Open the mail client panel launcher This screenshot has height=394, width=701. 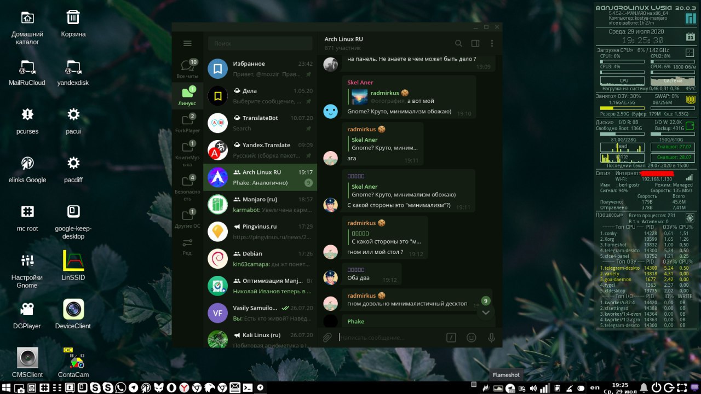[x=234, y=387]
